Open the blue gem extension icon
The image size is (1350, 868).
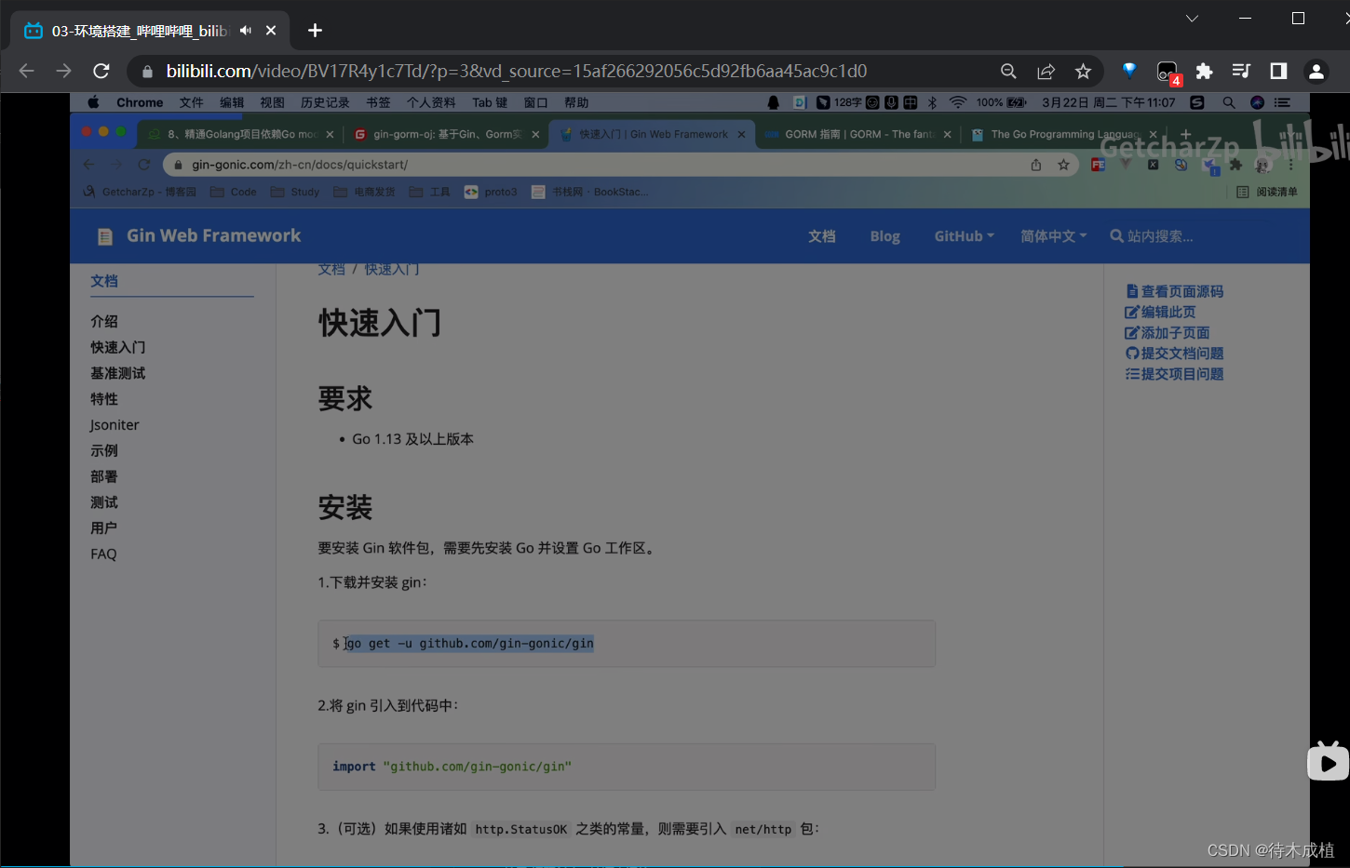coord(1129,71)
